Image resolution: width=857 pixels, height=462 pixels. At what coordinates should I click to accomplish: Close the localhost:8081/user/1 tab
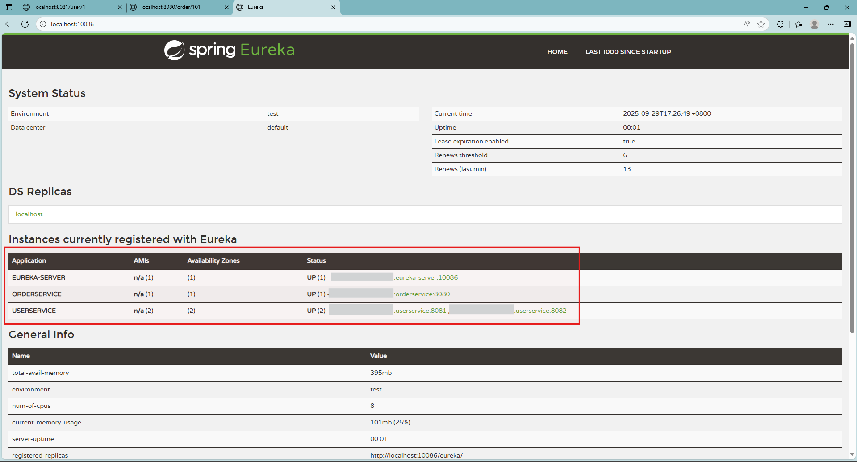point(120,7)
